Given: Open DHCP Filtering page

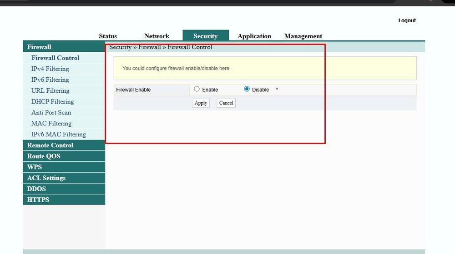Looking at the screenshot, I should 52,102.
